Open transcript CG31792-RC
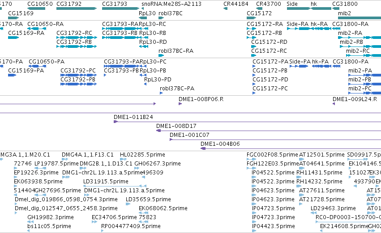Image resolution: width=381 pixels, height=233 pixels. [x=74, y=33]
